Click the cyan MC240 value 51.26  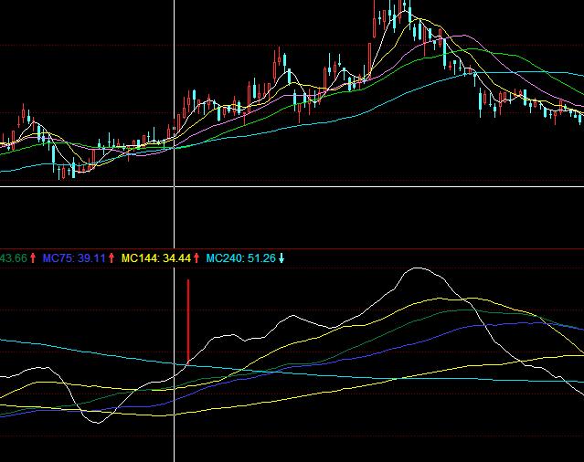pyautogui.click(x=260, y=259)
